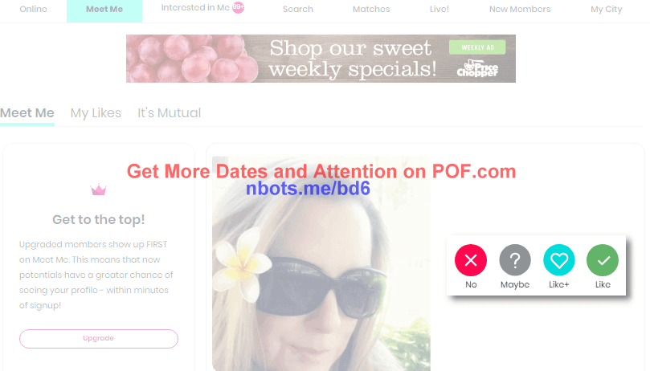650x371 pixels.
Task: Tap the teal Like+ heart icon
Action: point(558,260)
